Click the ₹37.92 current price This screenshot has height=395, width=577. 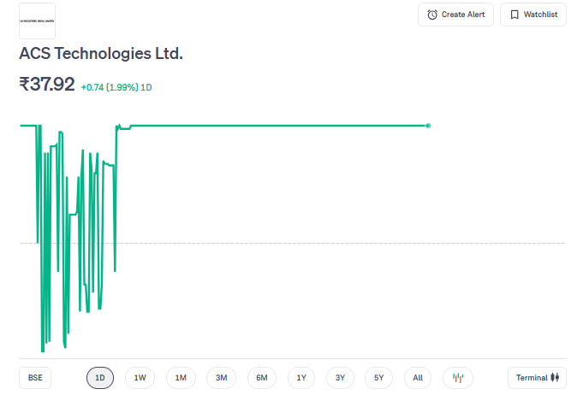click(x=47, y=85)
